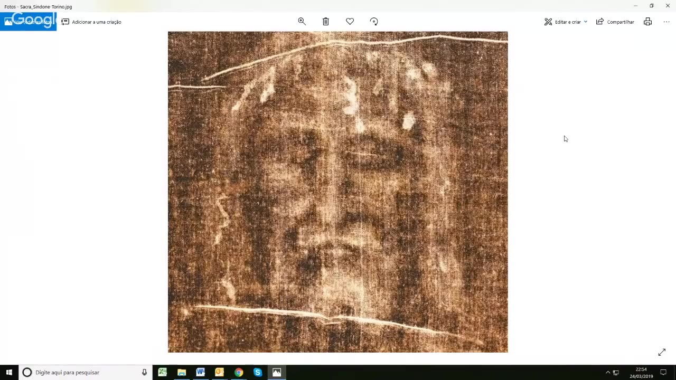Screen dimensions: 676x380
Task: Click the Photos app taskbar icon
Action: pyautogui.click(x=277, y=372)
